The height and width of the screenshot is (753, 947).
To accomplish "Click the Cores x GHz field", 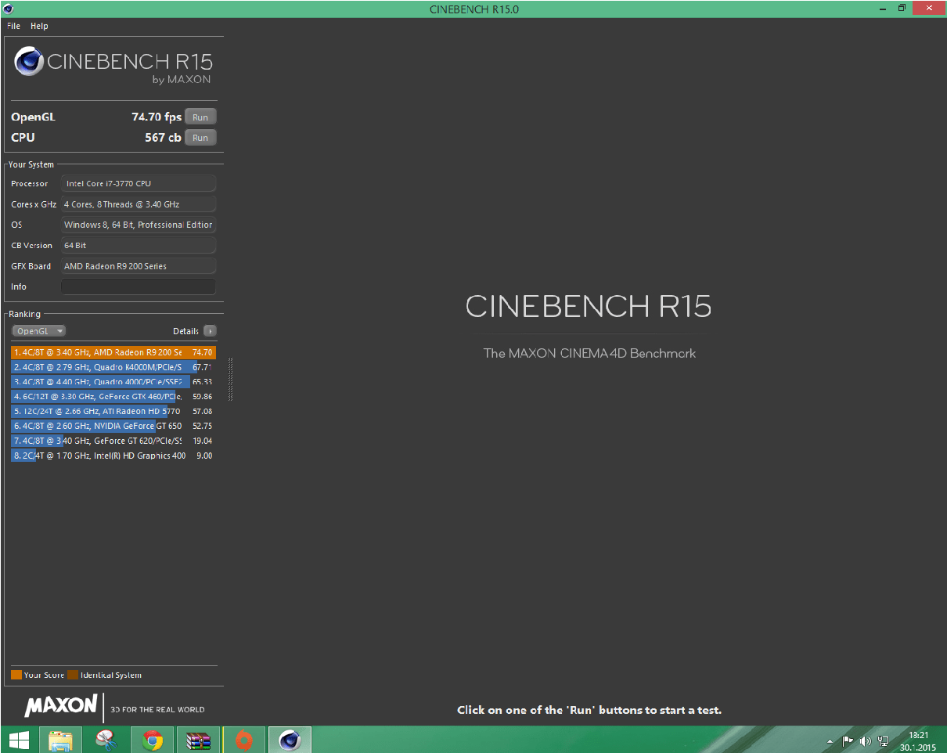I will pos(138,204).
